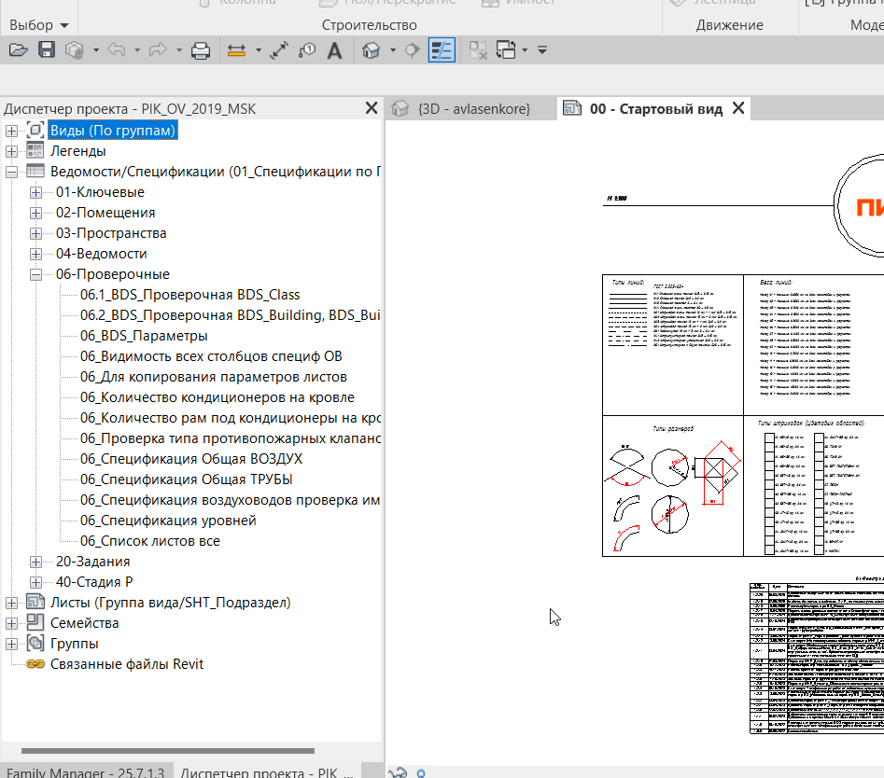
Task: Select 06_BDS_Параметры schedule
Action: [x=144, y=336]
